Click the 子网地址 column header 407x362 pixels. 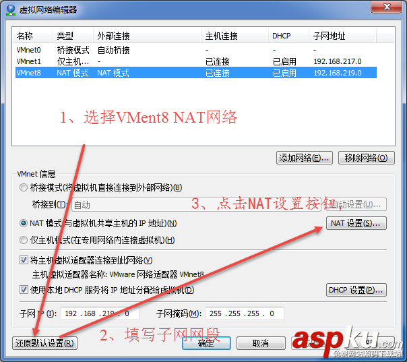[x=342, y=36]
